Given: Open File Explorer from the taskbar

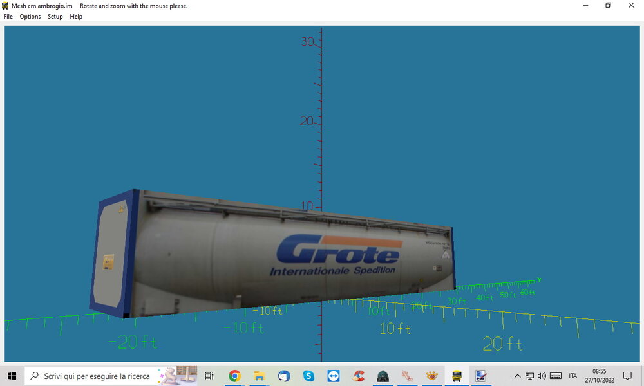Looking at the screenshot, I should (259, 376).
